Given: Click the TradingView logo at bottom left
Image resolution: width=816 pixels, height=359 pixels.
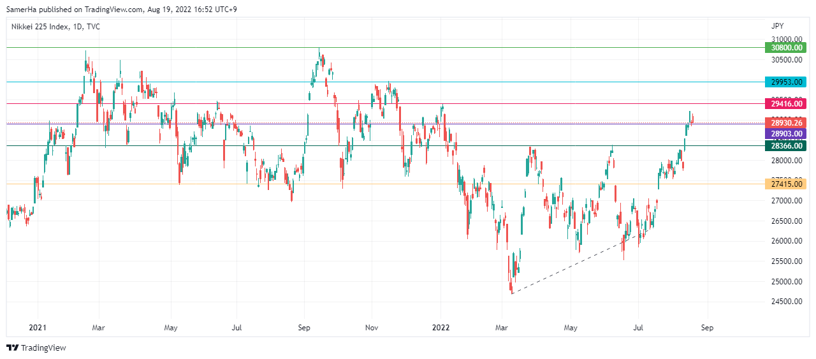Looking at the screenshot, I should (x=36, y=348).
